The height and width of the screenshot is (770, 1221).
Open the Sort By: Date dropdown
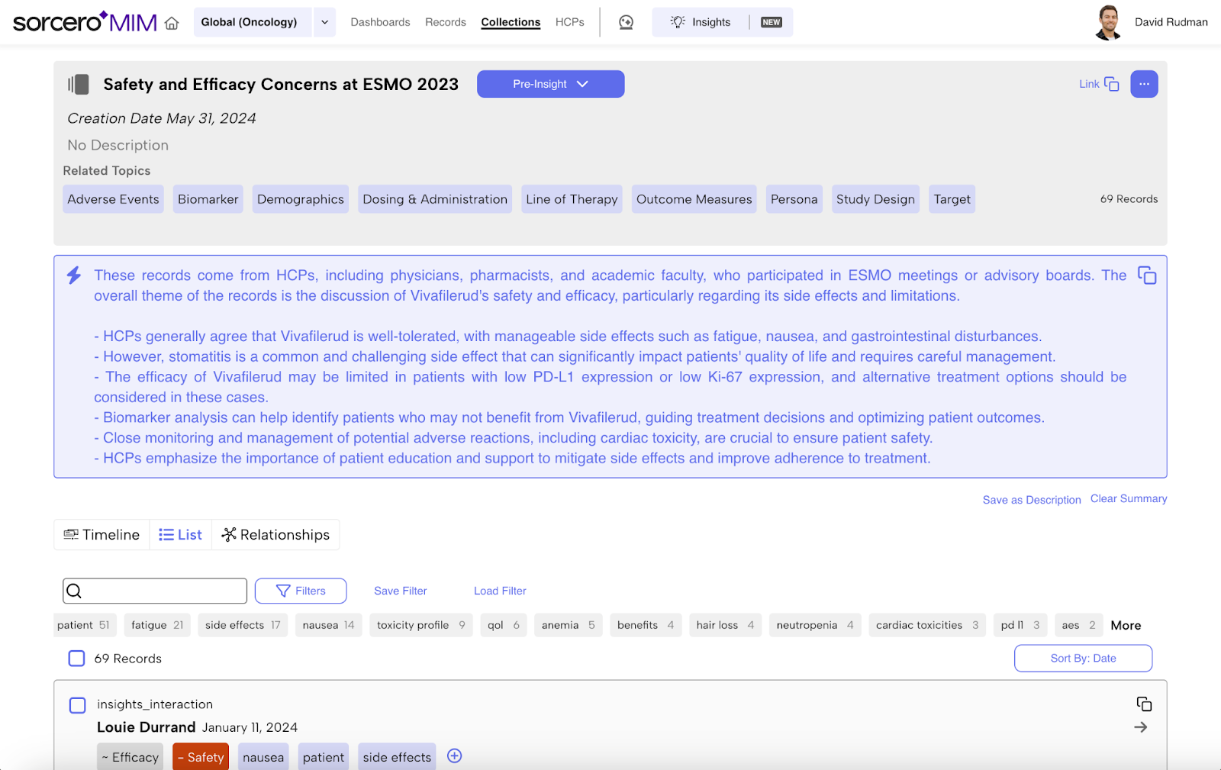pos(1083,659)
